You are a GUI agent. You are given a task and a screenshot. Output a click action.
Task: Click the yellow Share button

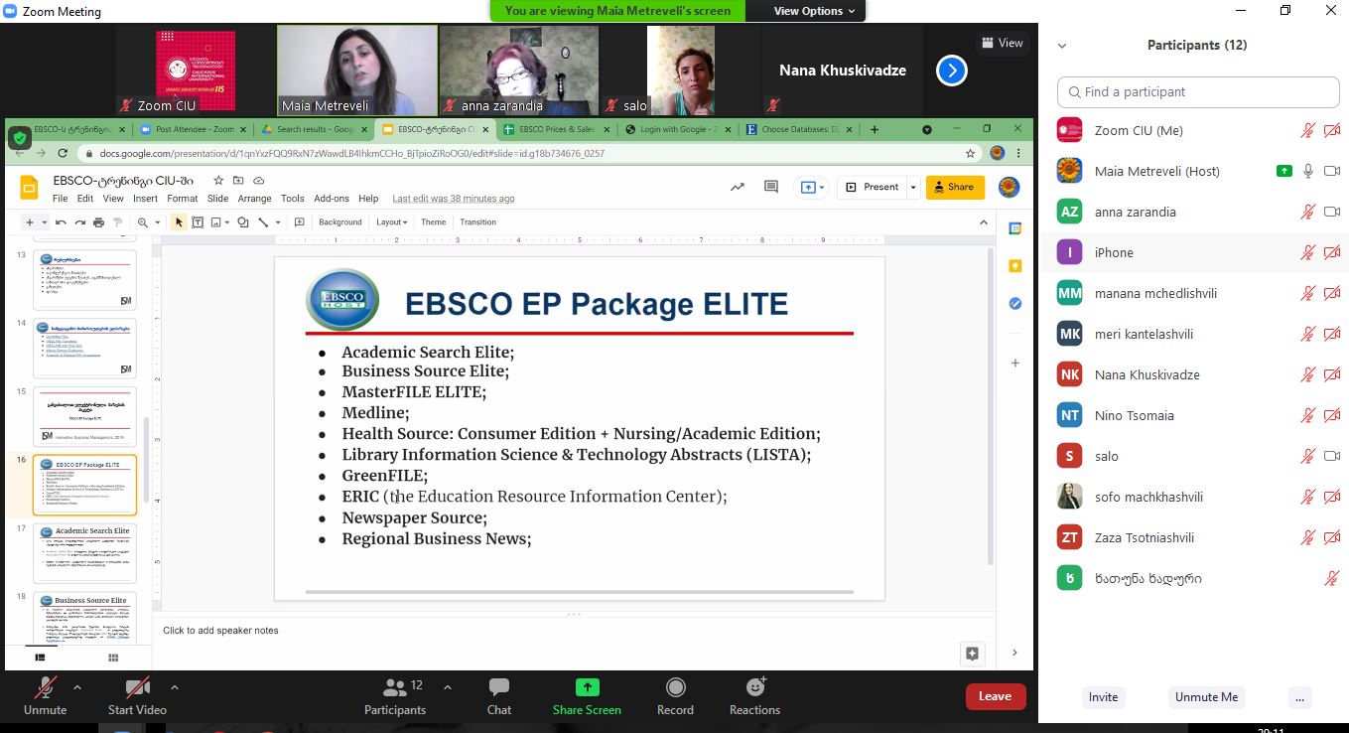click(x=955, y=187)
